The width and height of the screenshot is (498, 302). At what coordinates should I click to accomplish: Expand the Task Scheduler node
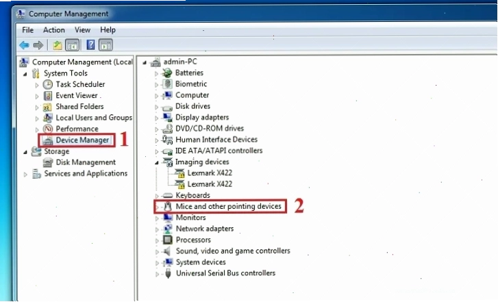37,85
